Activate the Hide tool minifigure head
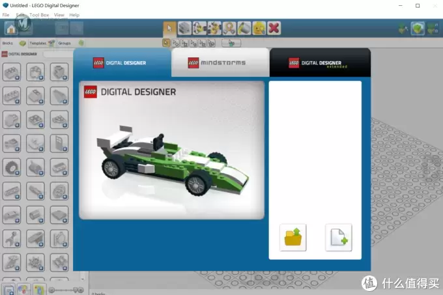The height and width of the screenshot is (295, 443). 259,28
